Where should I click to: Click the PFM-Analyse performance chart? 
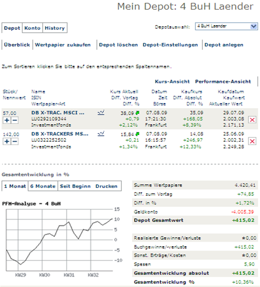60,239
